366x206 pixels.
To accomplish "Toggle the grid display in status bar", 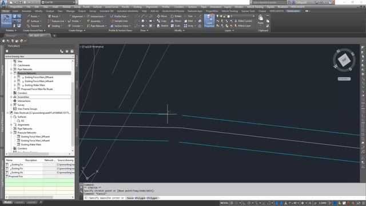I will click(x=232, y=203).
